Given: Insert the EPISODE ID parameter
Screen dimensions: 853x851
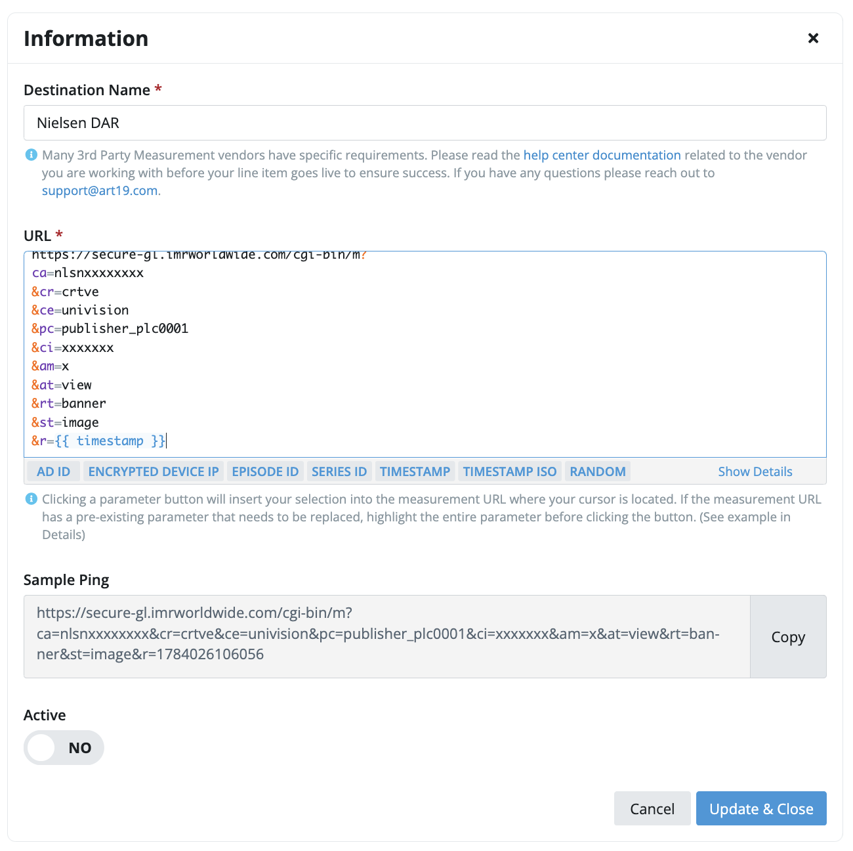Looking at the screenshot, I should pyautogui.click(x=265, y=471).
